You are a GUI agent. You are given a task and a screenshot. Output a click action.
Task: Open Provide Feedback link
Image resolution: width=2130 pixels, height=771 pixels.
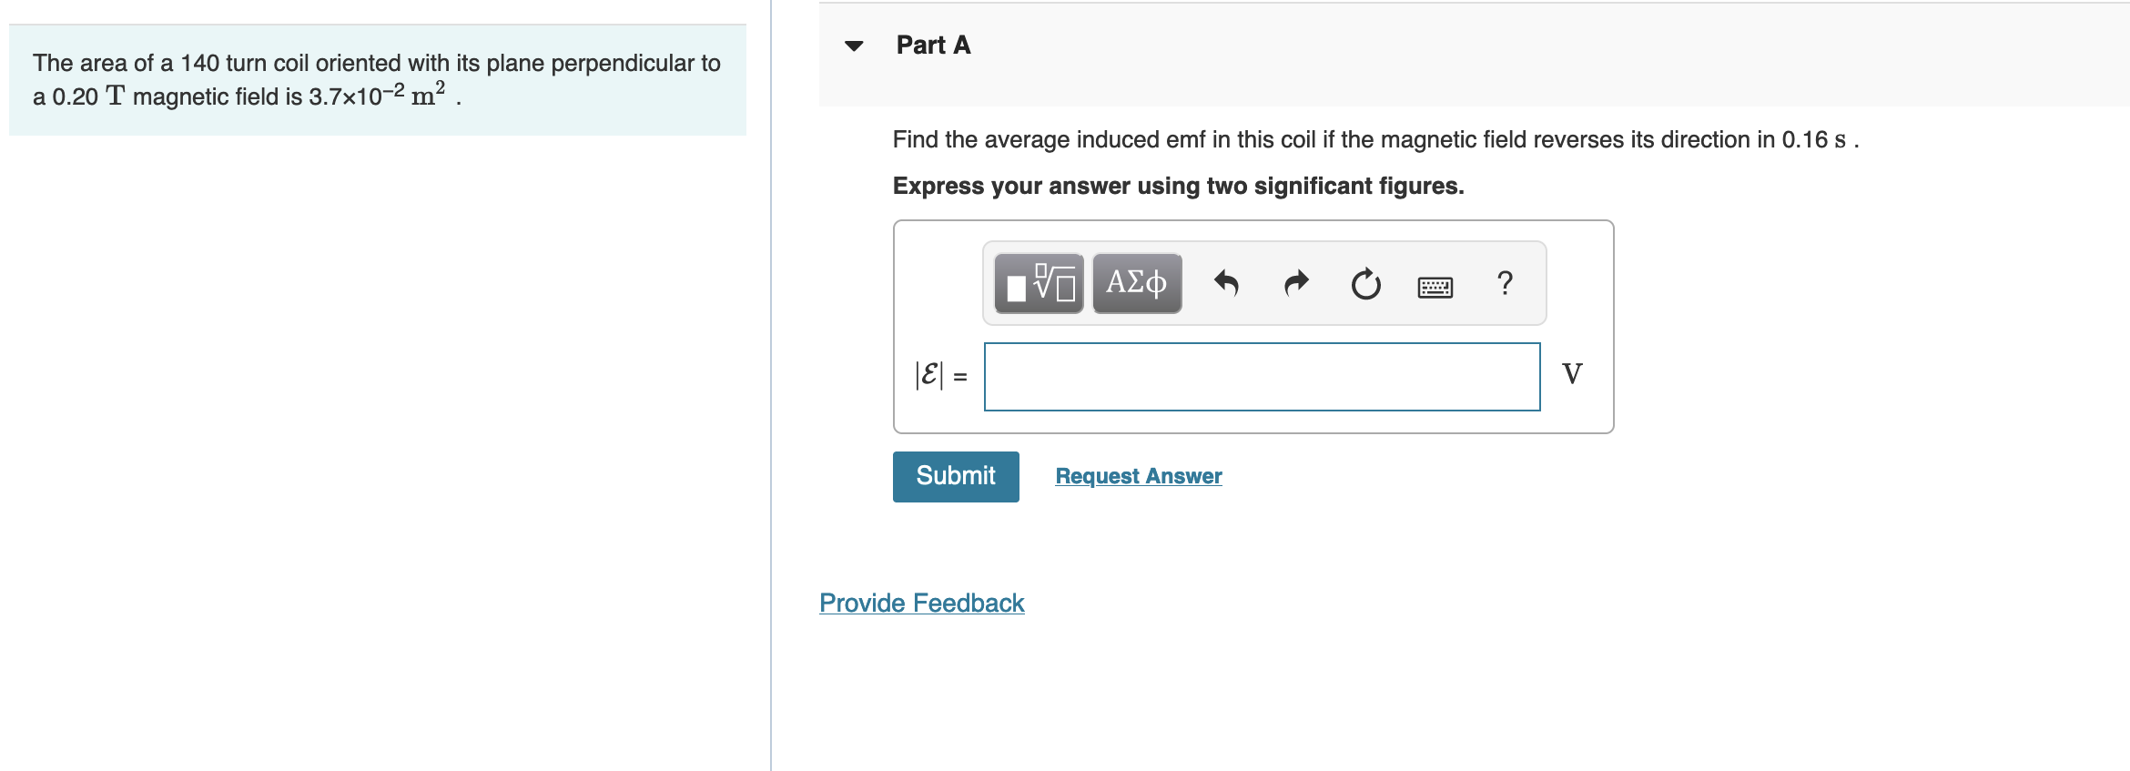click(921, 603)
